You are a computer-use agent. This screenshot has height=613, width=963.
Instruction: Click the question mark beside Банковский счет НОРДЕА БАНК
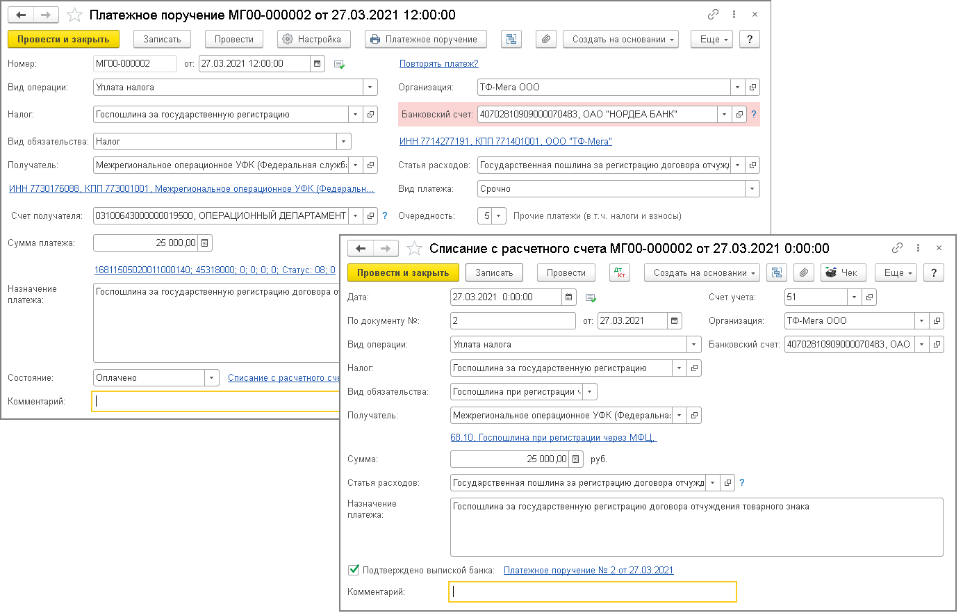click(x=753, y=115)
